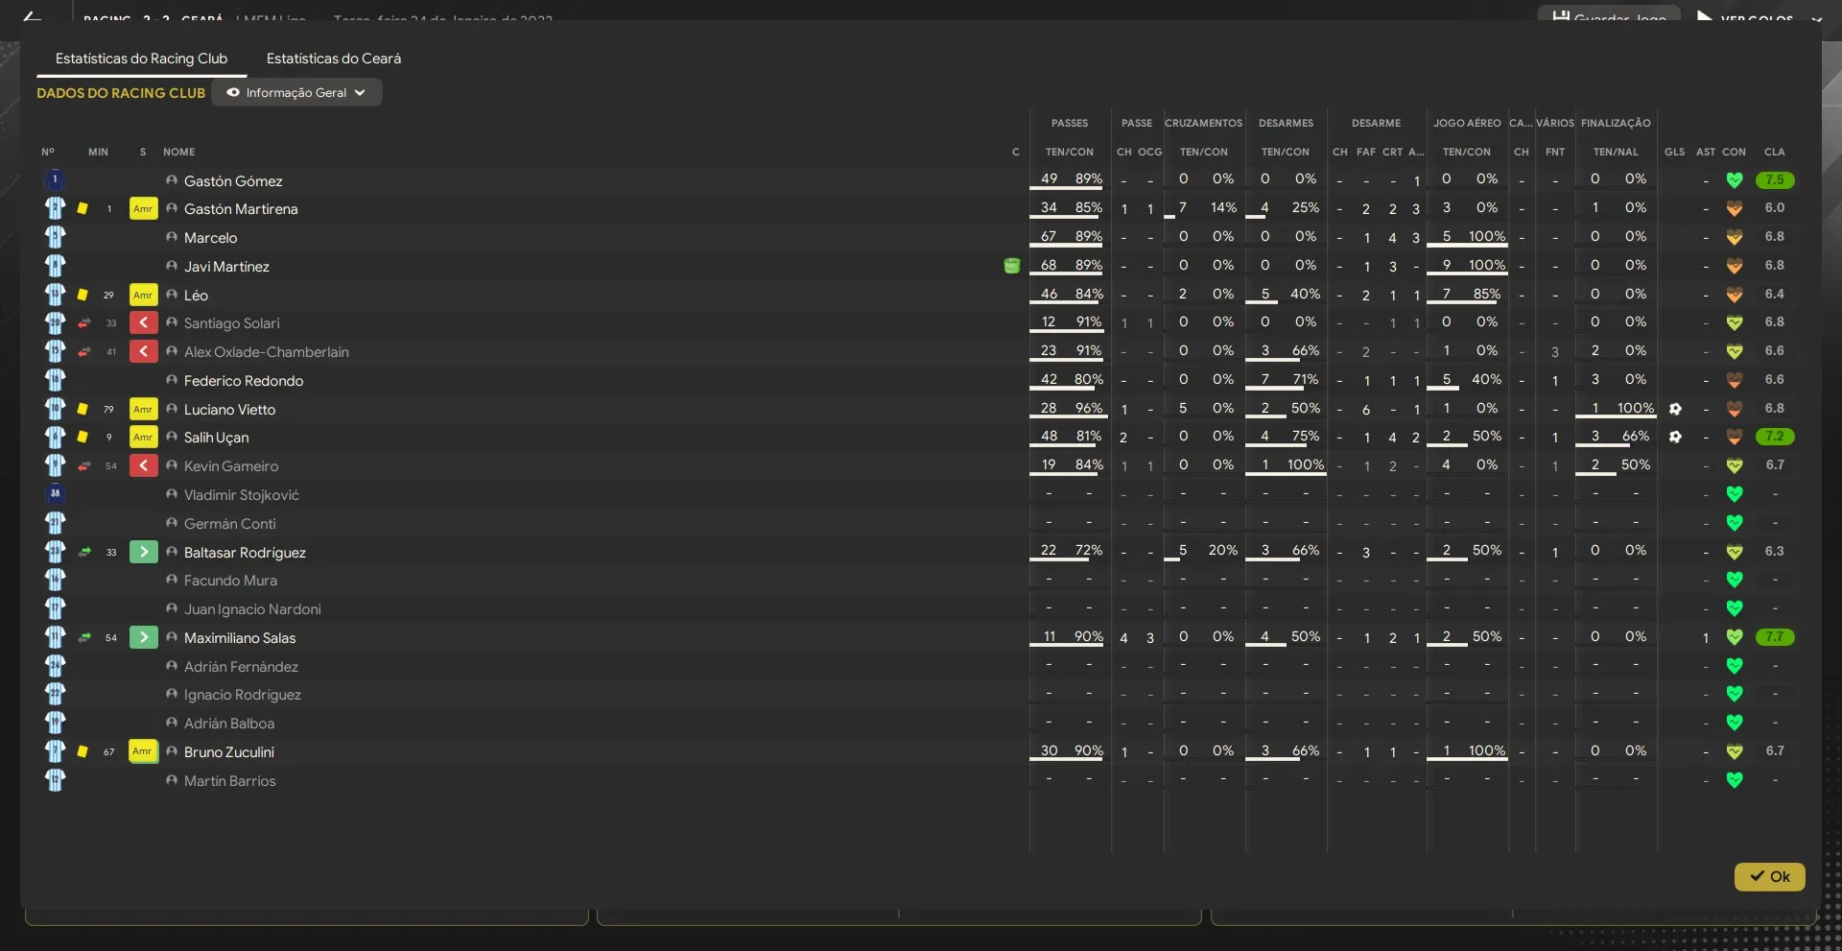Screen dimensions: 1842x951
Task: Click Santiago Solari substituted-off red arrow
Action: point(143,322)
